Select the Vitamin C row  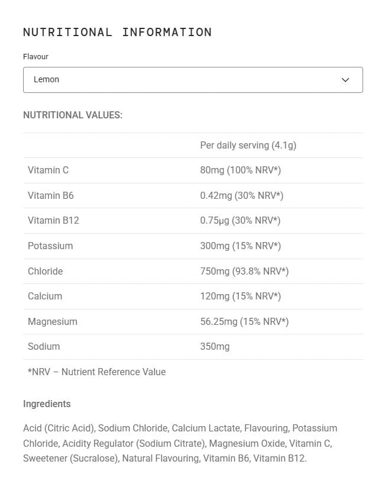[x=193, y=170]
